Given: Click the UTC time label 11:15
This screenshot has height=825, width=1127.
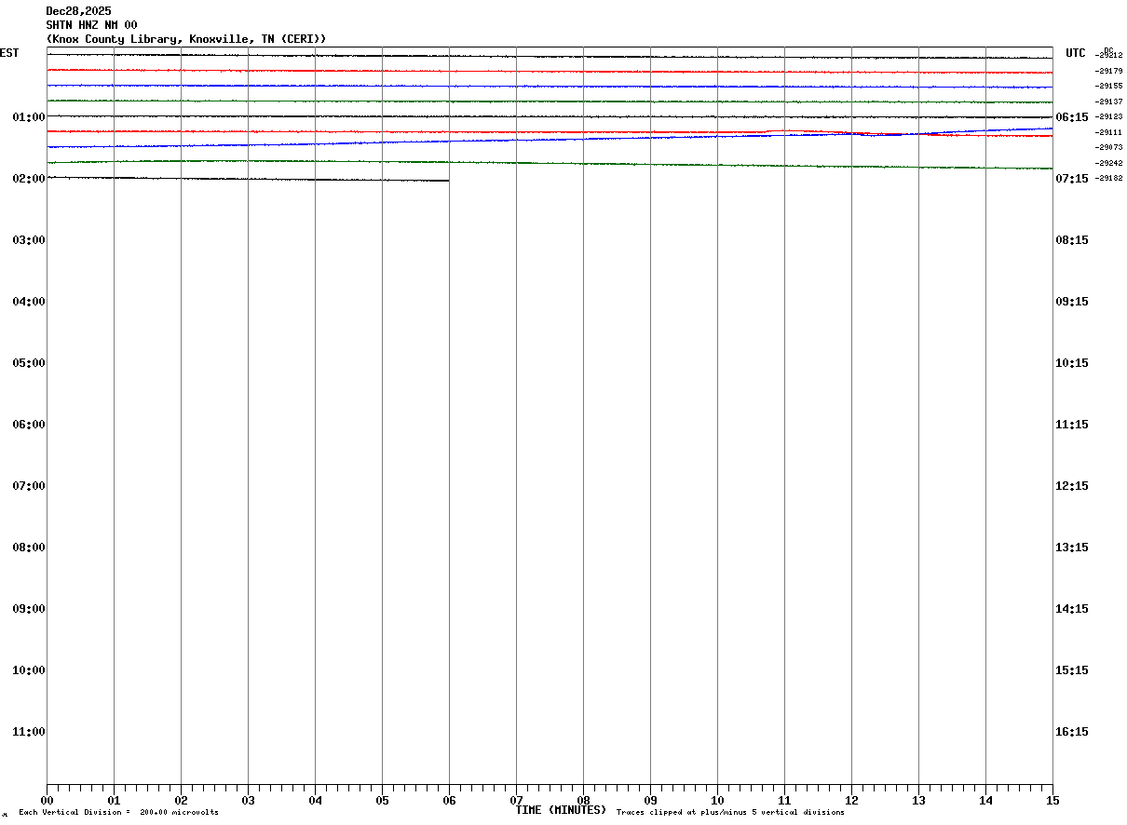Looking at the screenshot, I should pyautogui.click(x=1072, y=425).
